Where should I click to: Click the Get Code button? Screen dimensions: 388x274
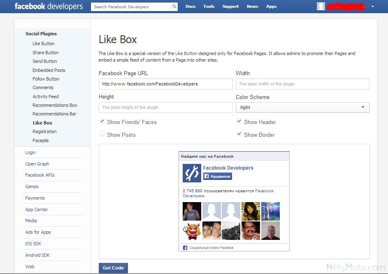[113, 268]
